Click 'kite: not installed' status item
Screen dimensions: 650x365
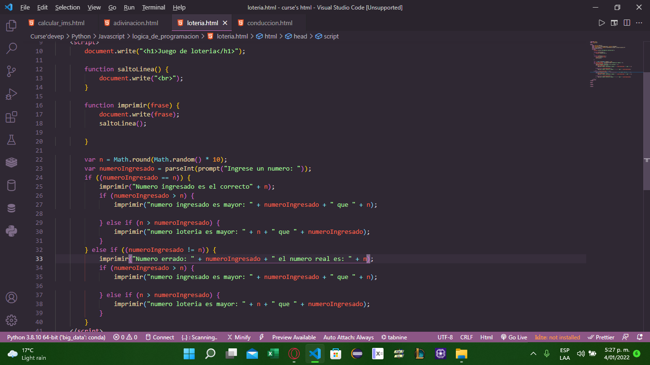pyautogui.click(x=558, y=337)
